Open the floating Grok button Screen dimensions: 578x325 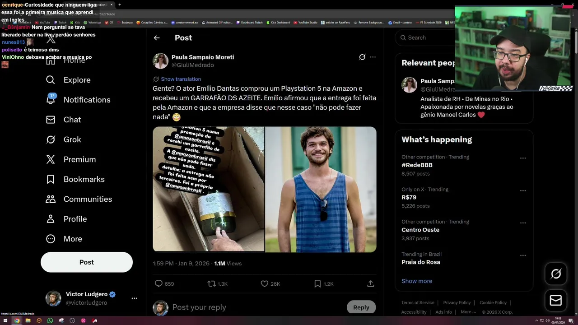tap(556, 274)
